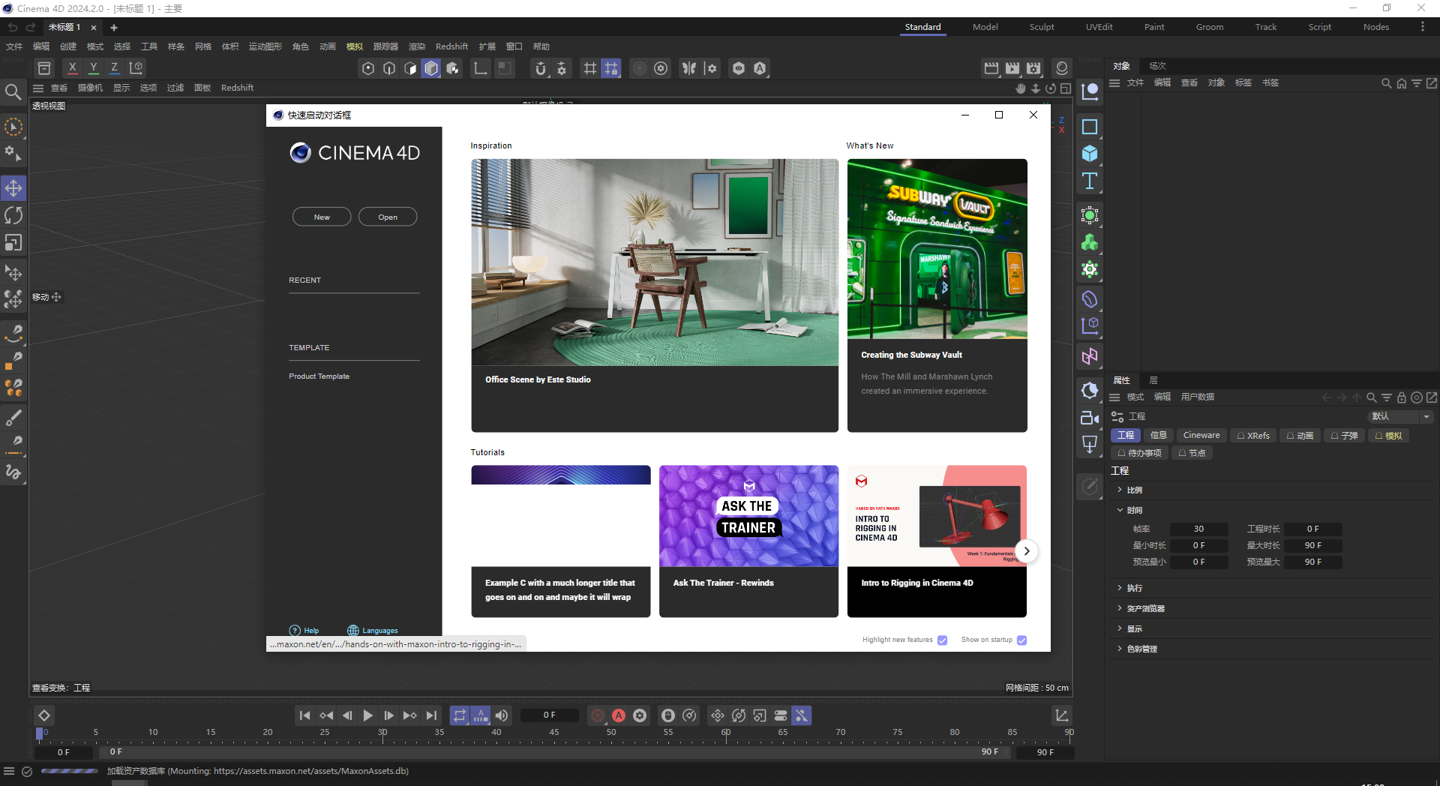Select the brush tool on left toolbar
This screenshot has width=1440, height=786.
[13, 418]
